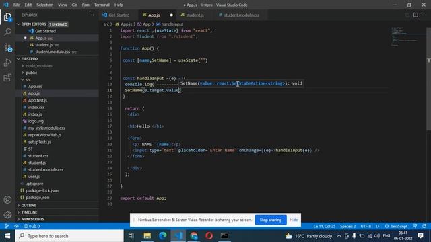Open the Windows Action Center
Viewport: 431px width, 242px height.
coord(420,236)
